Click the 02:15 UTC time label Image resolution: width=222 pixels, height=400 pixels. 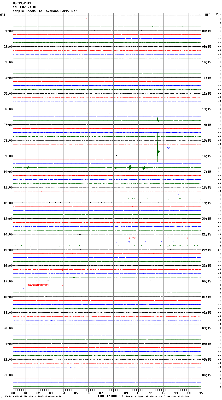pos(207,313)
